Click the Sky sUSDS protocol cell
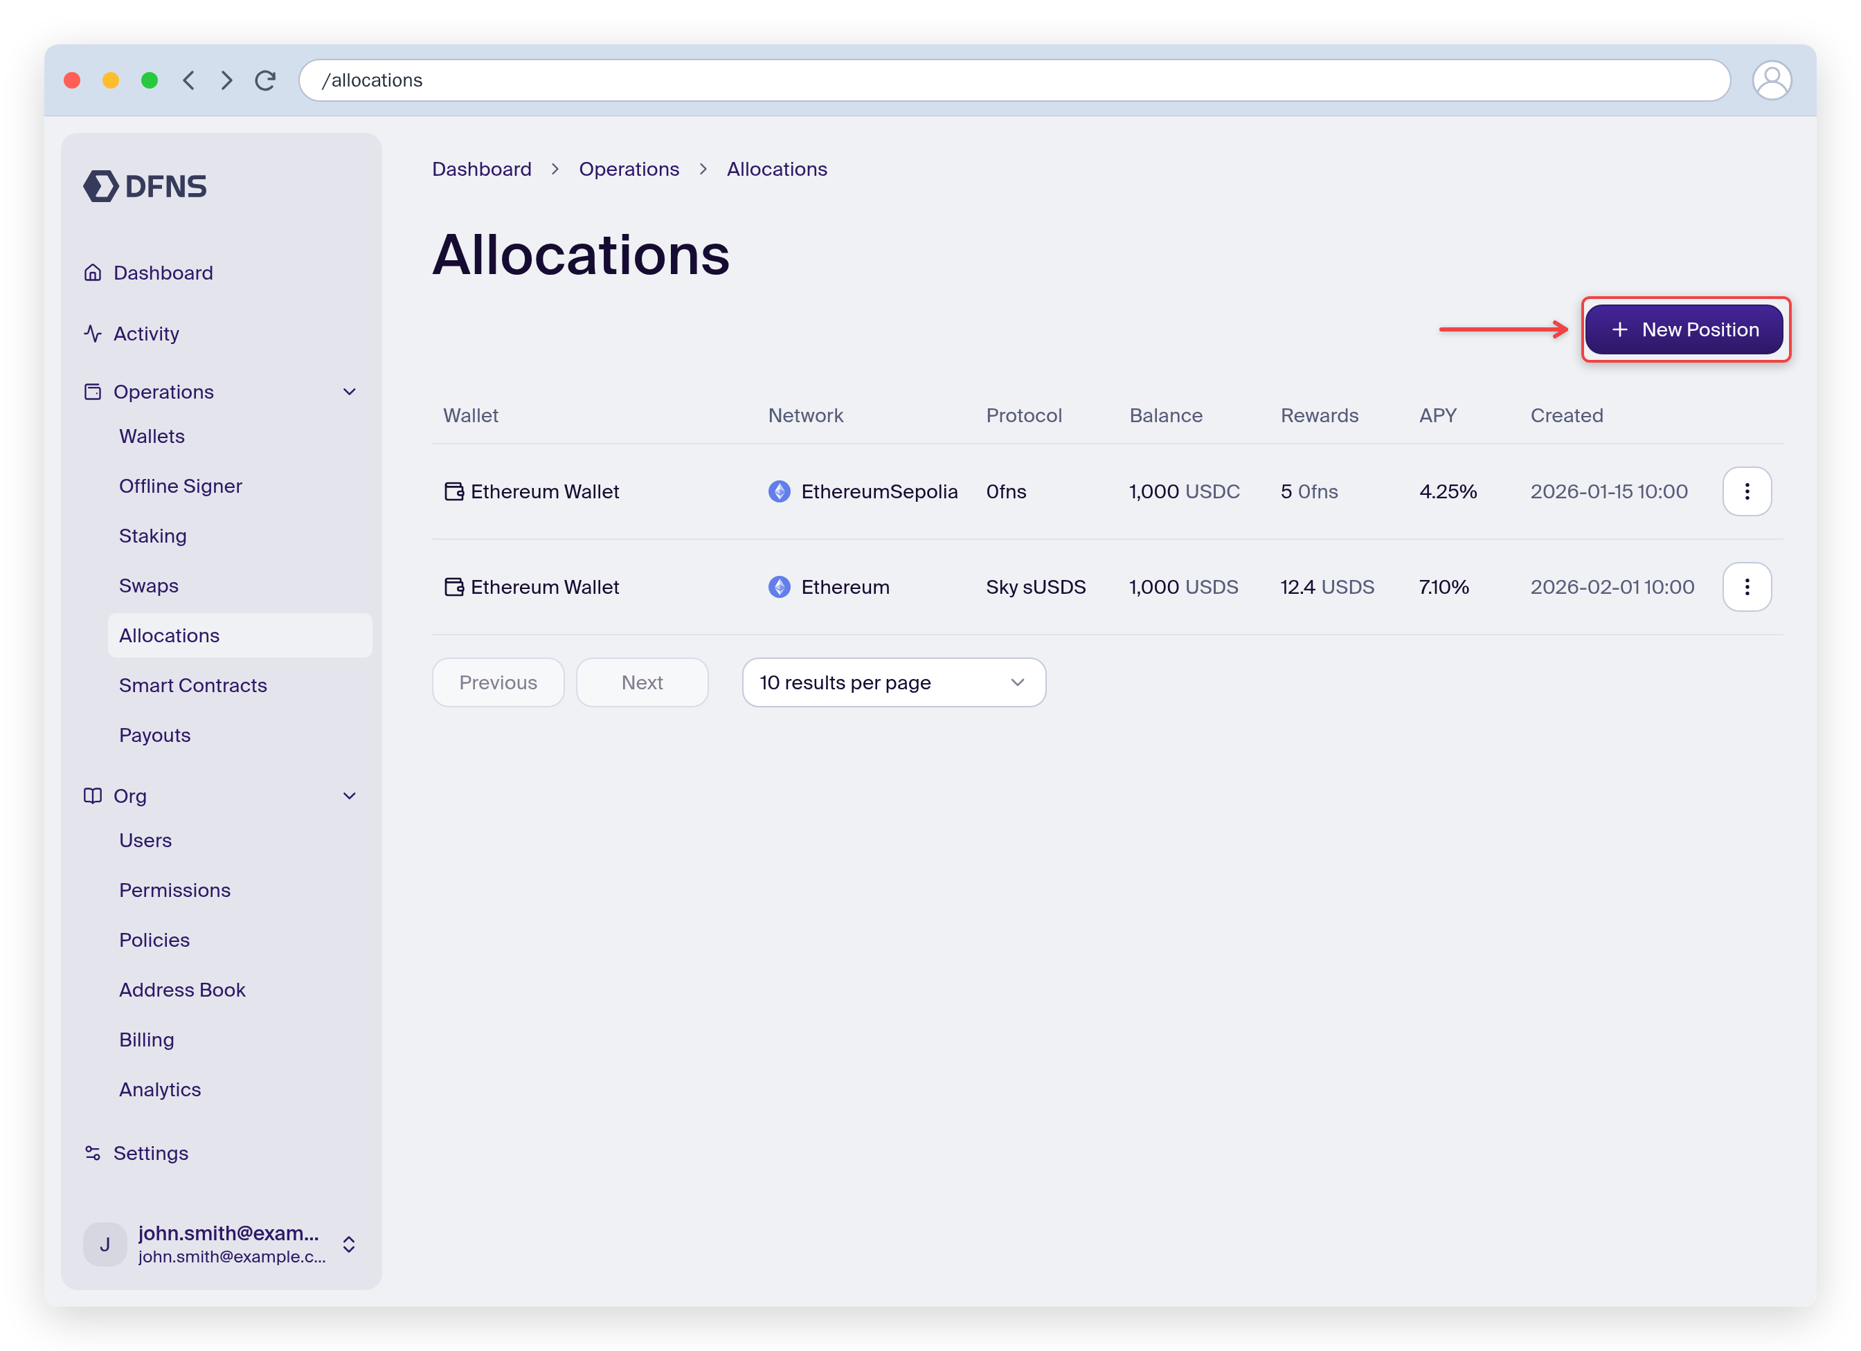The height and width of the screenshot is (1351, 1861). point(1036,586)
